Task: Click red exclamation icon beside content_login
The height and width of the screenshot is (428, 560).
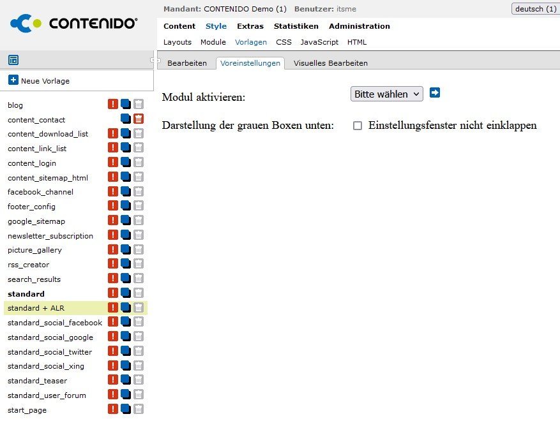Action: coord(113,163)
